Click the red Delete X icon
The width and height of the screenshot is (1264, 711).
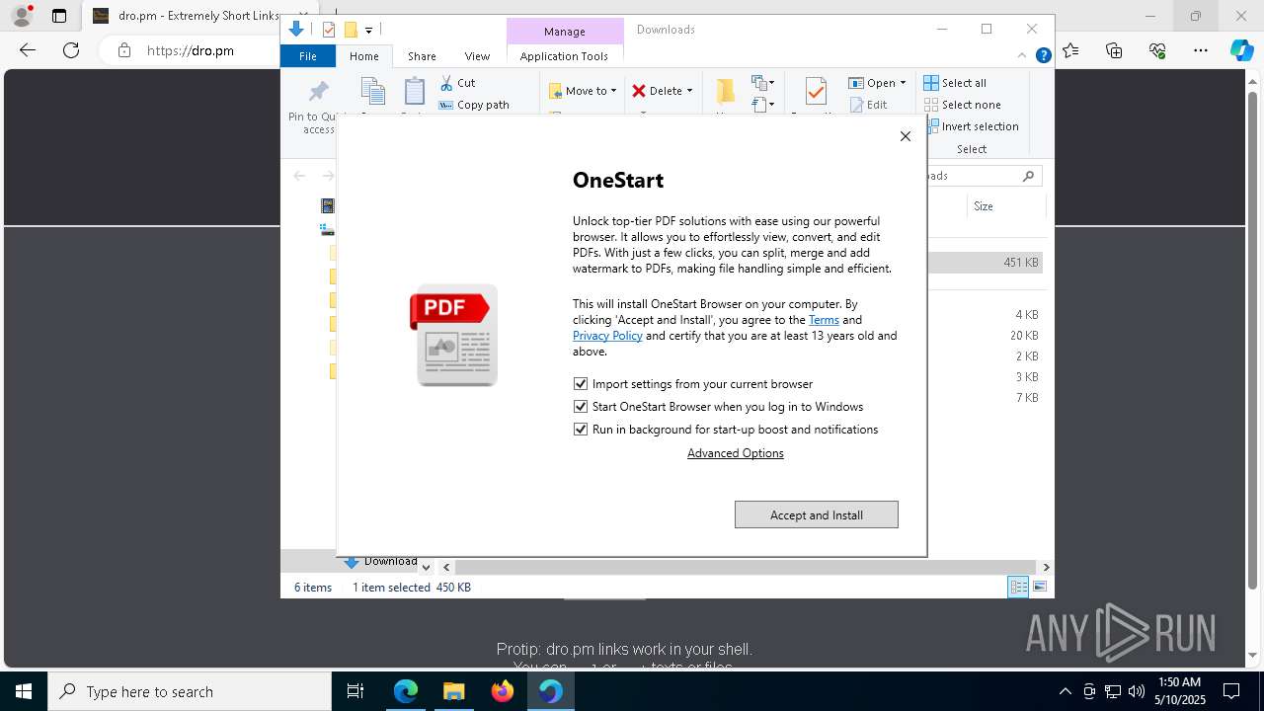coord(639,91)
